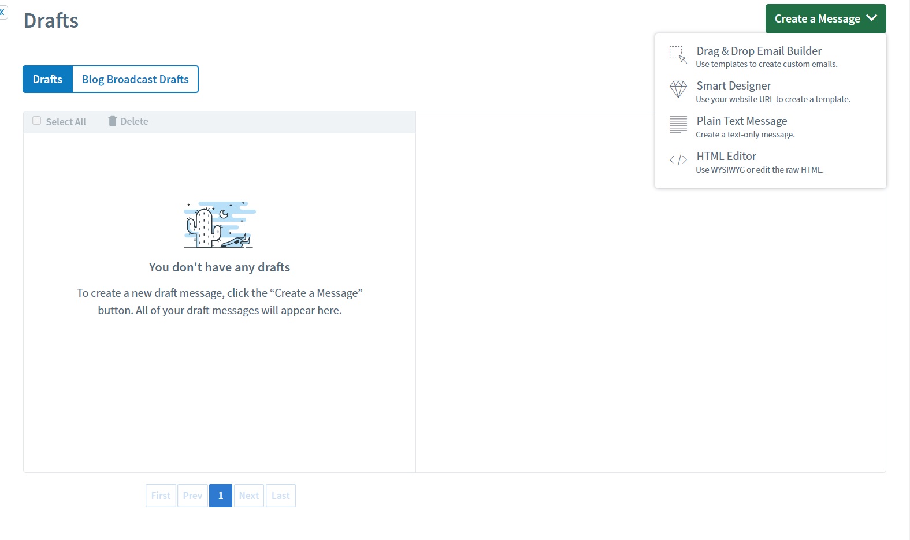Click the trash can Delete icon

113,121
